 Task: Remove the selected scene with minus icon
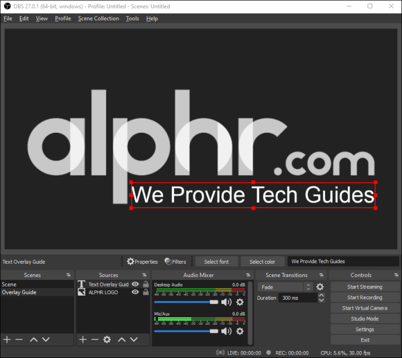[19, 340]
